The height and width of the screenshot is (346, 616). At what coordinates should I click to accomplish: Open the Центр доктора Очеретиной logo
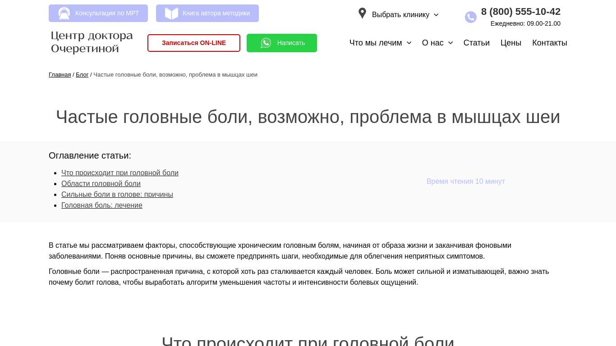coord(92,42)
